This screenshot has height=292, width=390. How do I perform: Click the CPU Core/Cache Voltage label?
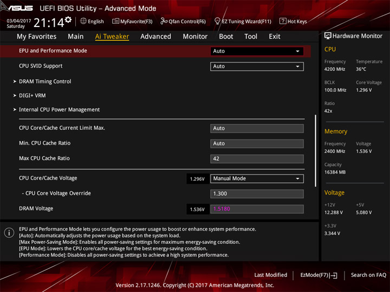[48, 178]
